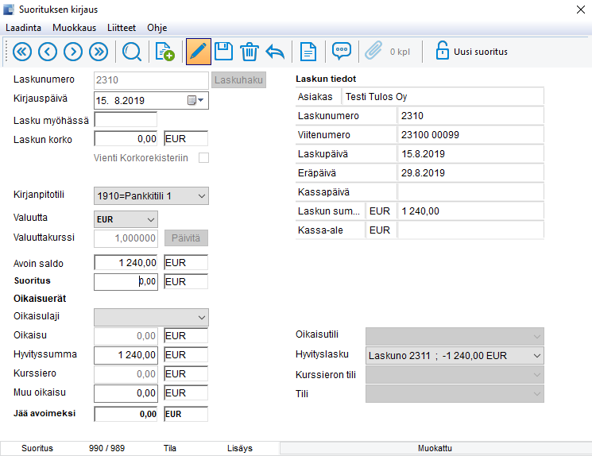Click the status bar record count 990 / 989
The width and height of the screenshot is (592, 456).
(x=106, y=448)
